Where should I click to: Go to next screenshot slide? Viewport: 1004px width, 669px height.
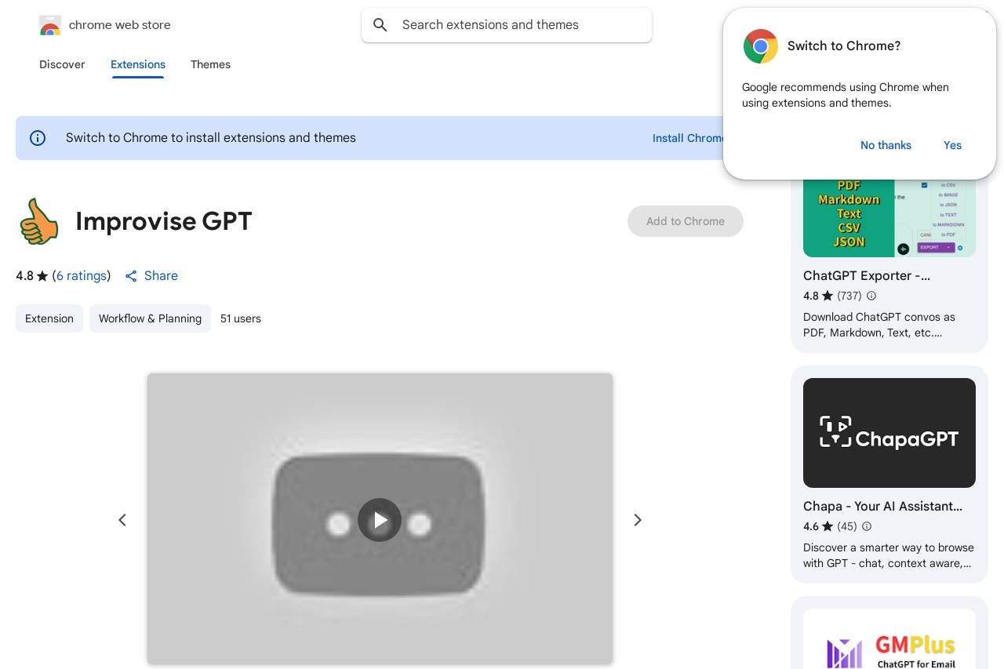pos(638,520)
